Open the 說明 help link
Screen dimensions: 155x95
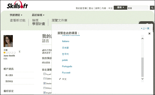(x=97, y=8)
